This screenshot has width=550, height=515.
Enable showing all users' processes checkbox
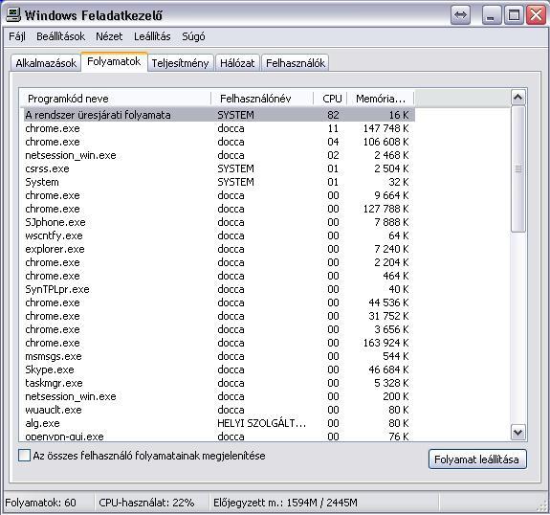tap(24, 456)
